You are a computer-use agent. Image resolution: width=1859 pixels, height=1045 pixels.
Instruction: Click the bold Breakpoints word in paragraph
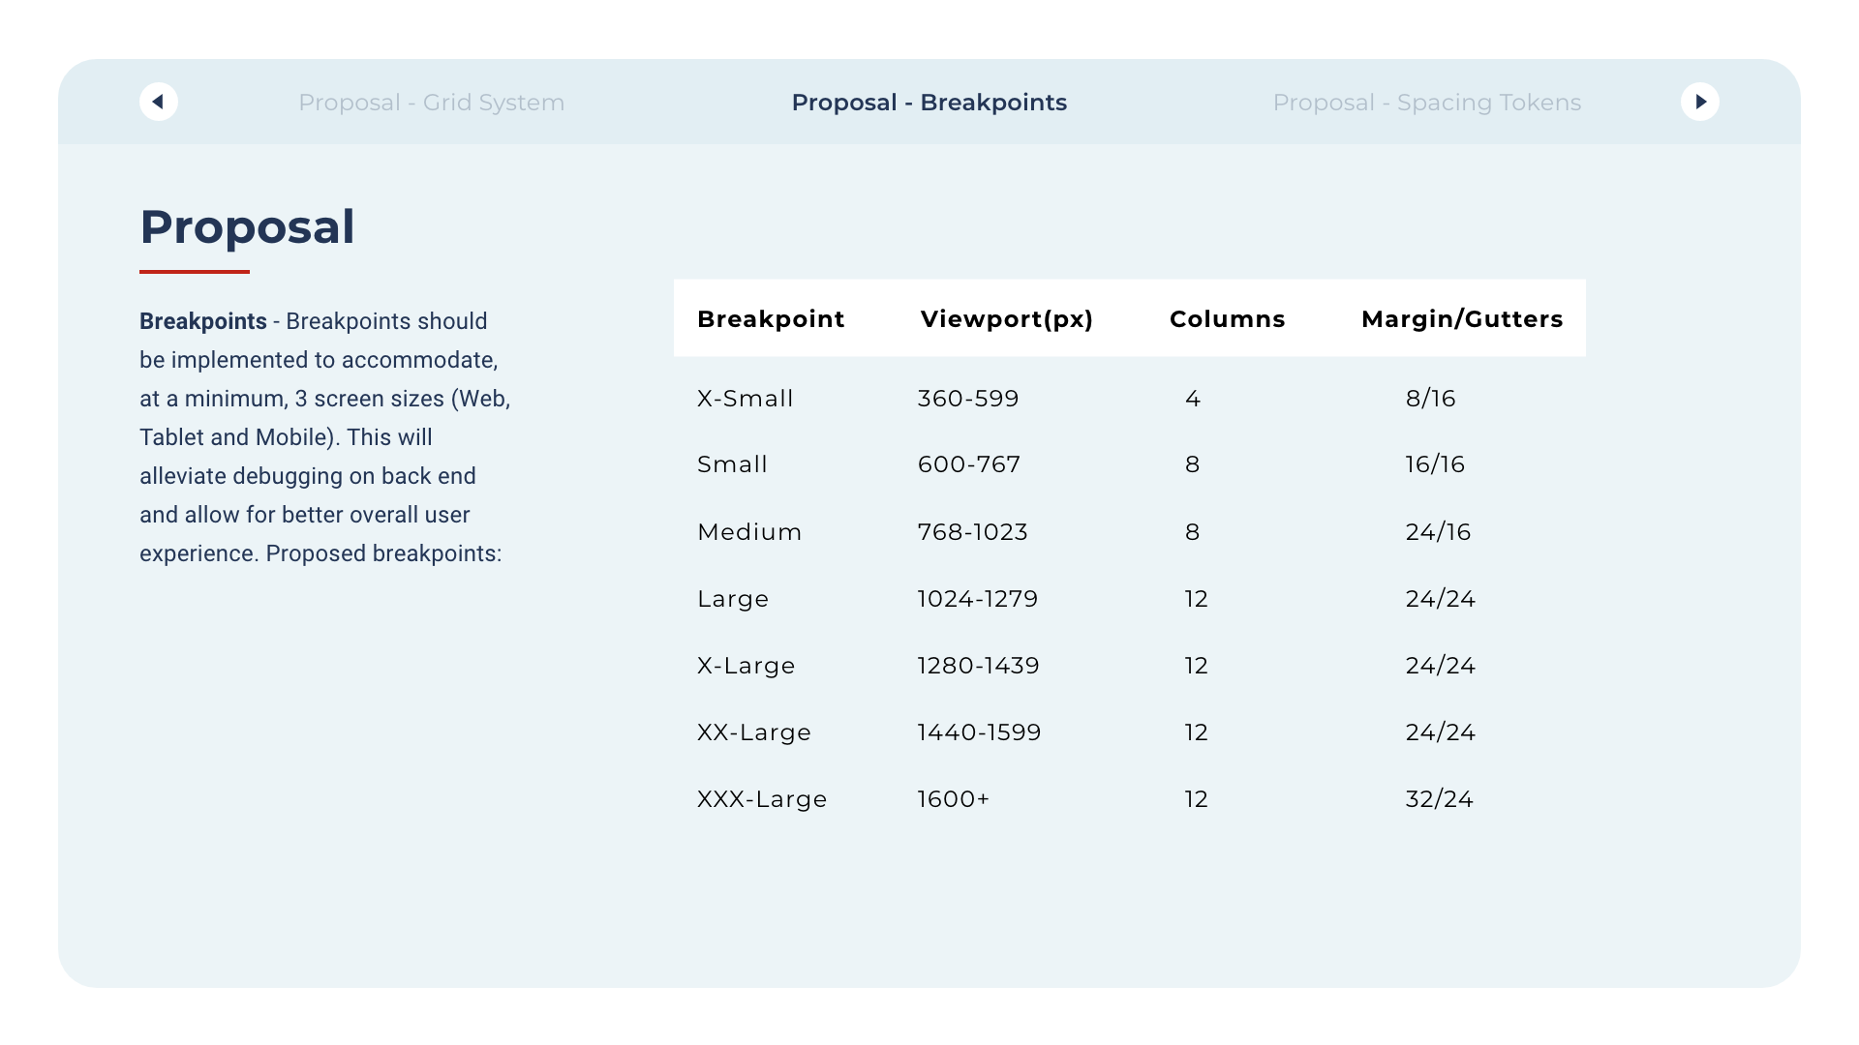(203, 321)
